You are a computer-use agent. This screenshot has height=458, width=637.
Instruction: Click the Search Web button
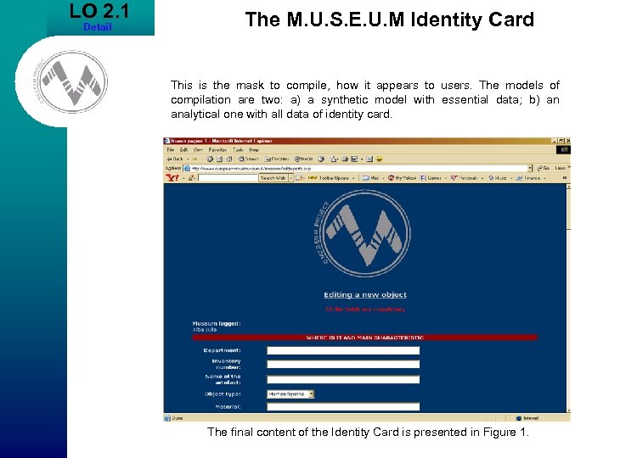(x=273, y=178)
